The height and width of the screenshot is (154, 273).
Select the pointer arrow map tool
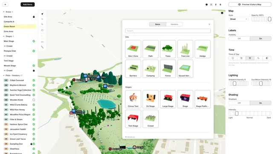coord(42,14)
